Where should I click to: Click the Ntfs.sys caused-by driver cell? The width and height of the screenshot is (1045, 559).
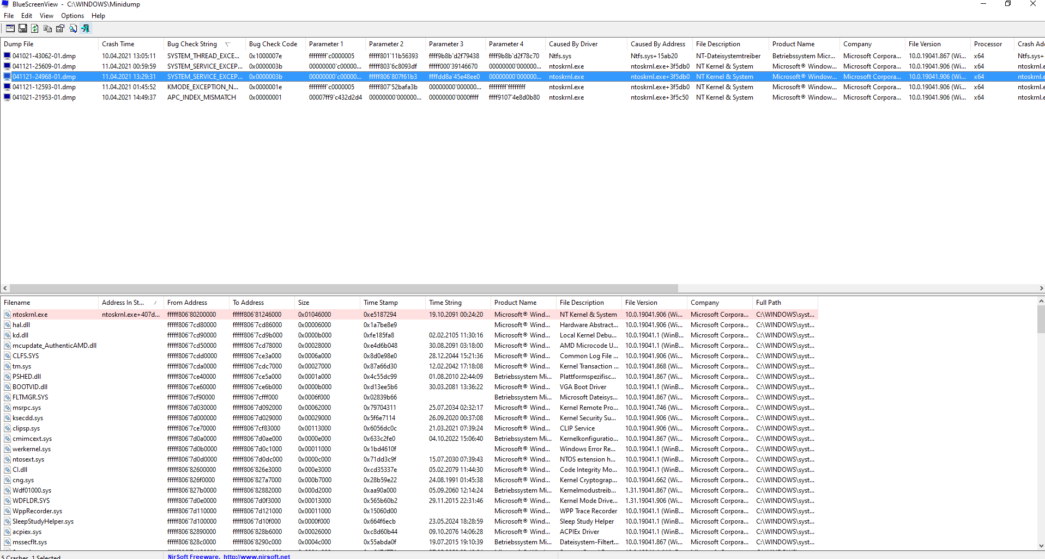(x=560, y=56)
